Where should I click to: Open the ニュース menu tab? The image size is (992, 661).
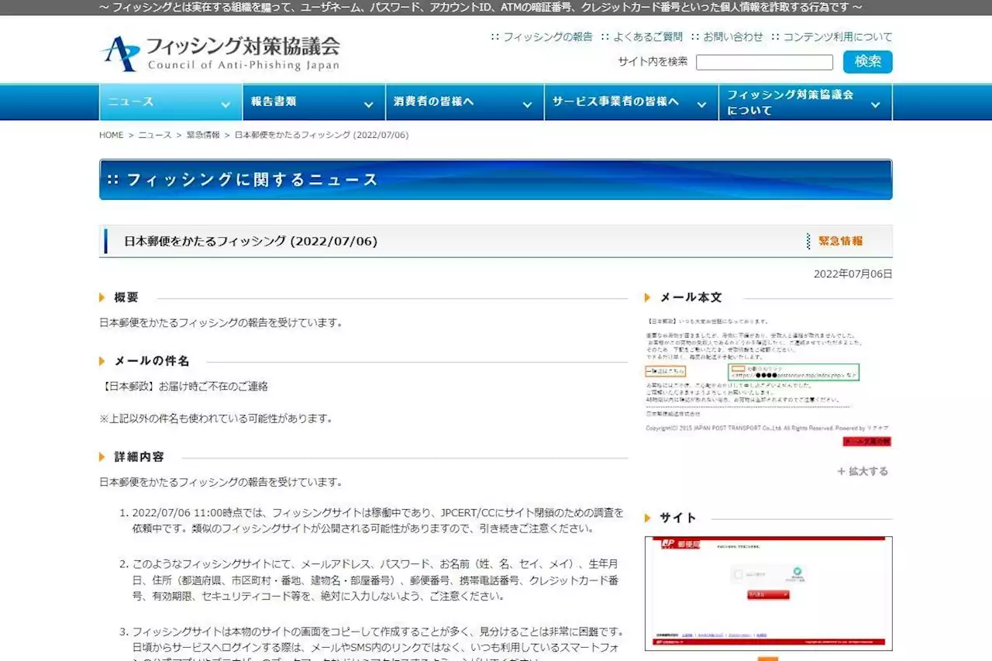[x=170, y=102]
